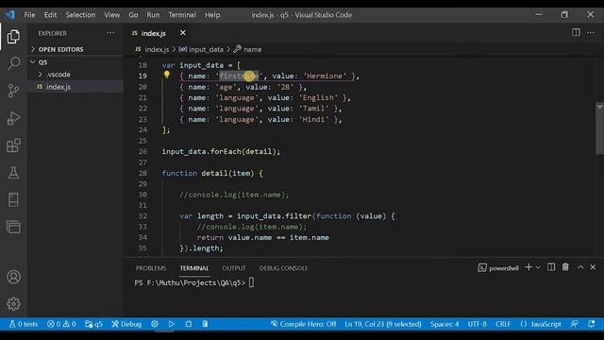The image size is (604, 340).
Task: Open the notifications bell in status bar
Action: 592,324
